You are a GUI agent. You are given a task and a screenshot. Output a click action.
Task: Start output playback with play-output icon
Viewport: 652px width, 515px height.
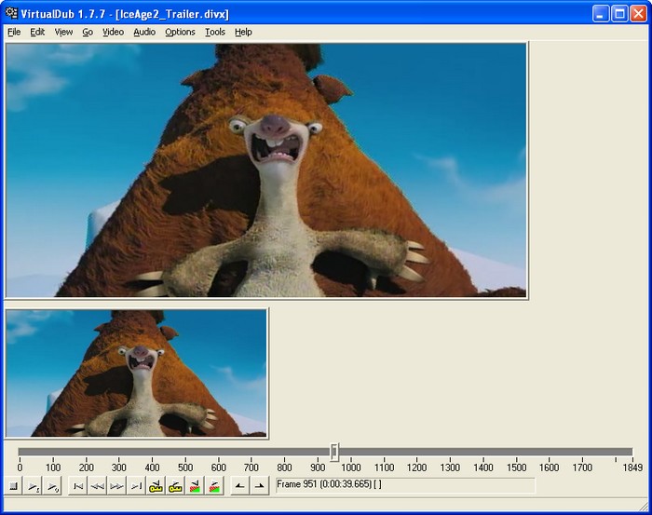52,485
